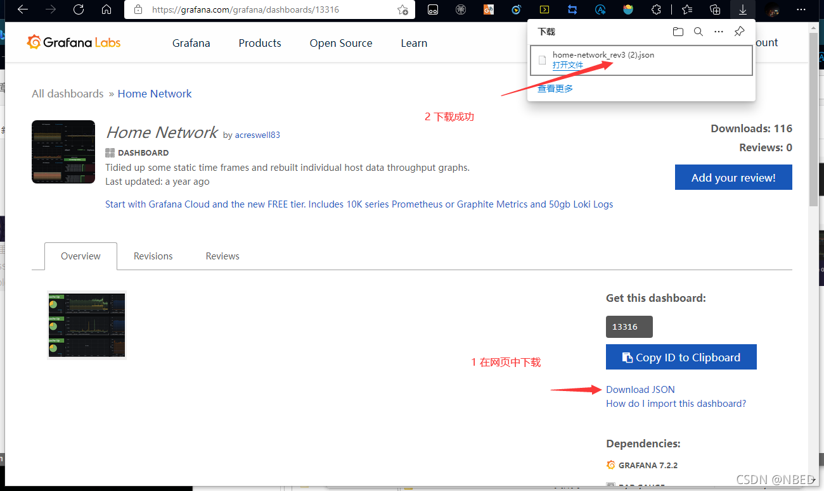Click the Reviews: 0 text
The image size is (824, 491).
766,147
